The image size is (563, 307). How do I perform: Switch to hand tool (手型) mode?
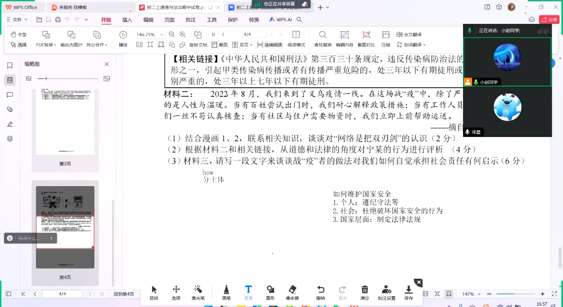(18, 34)
